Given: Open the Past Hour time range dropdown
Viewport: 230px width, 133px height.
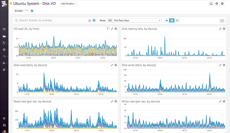Looking at the screenshot, I should [x=134, y=21].
